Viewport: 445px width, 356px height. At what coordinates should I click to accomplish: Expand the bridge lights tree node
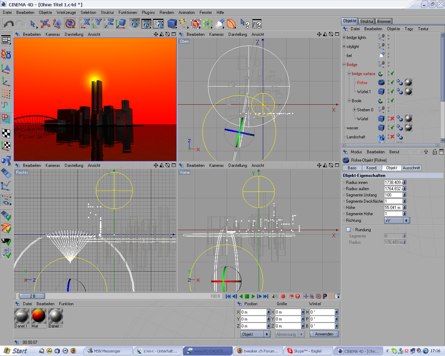tap(344, 38)
